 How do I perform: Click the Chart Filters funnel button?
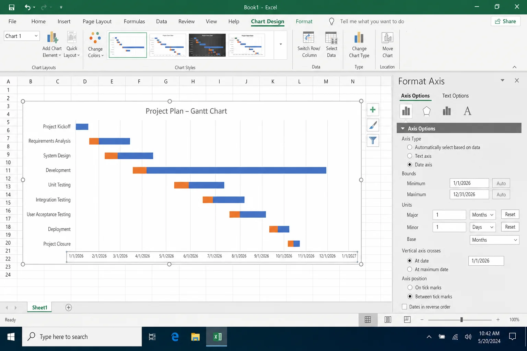(373, 141)
